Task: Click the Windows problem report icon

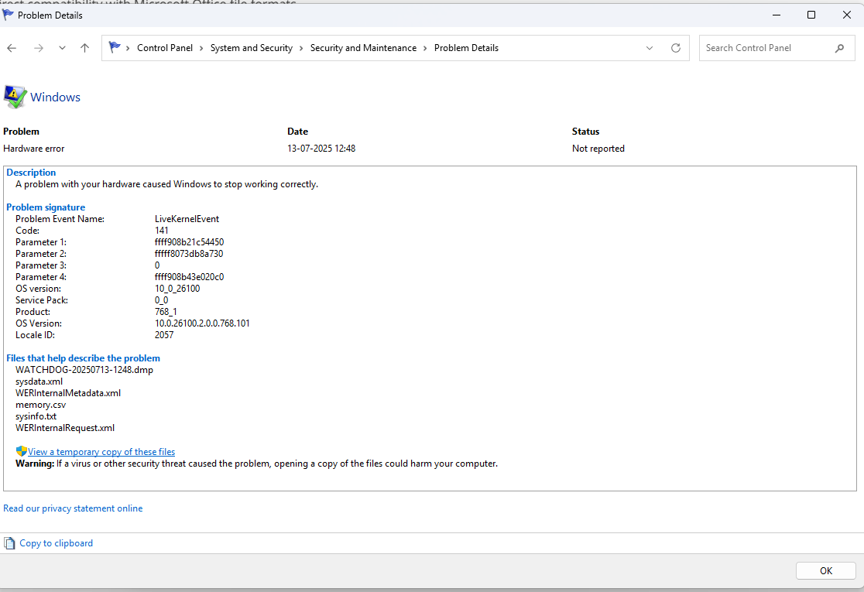Action: [x=15, y=97]
